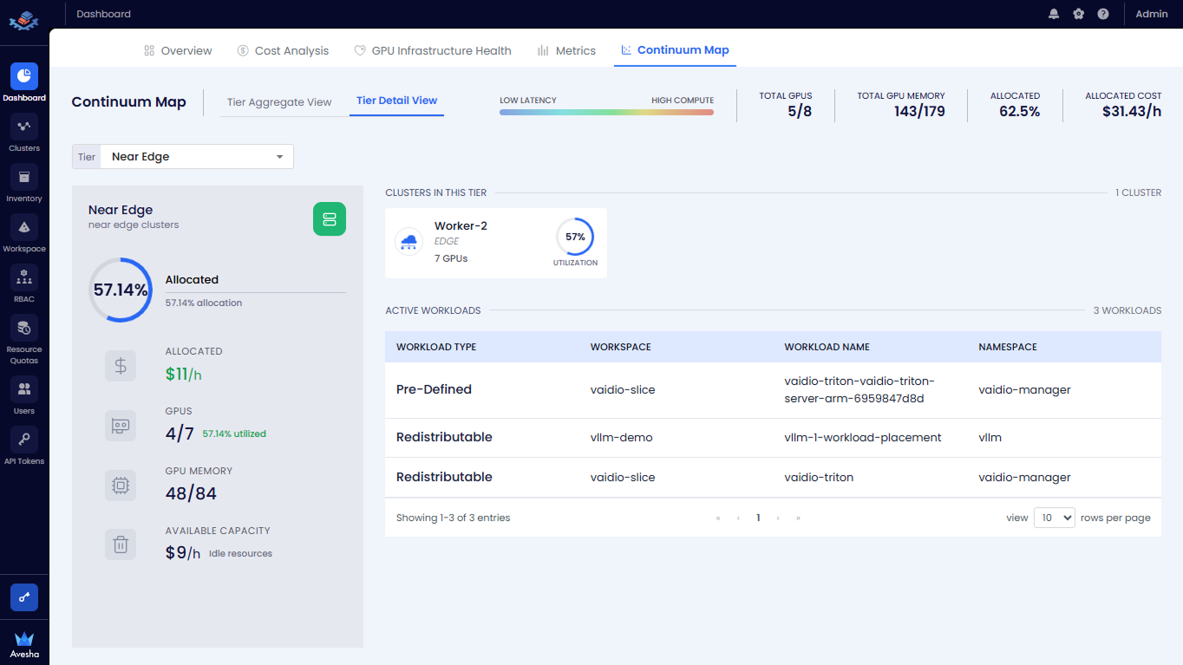Click the green Near Edge server icon
This screenshot has width=1183, height=665.
(329, 219)
